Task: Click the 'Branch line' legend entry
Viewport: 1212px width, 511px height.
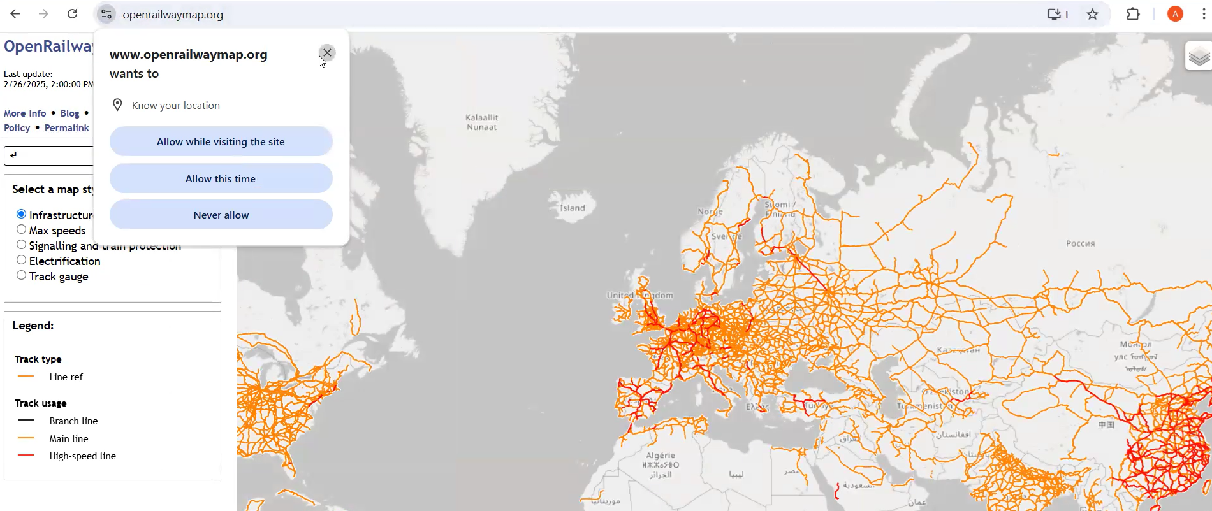Action: (x=73, y=421)
